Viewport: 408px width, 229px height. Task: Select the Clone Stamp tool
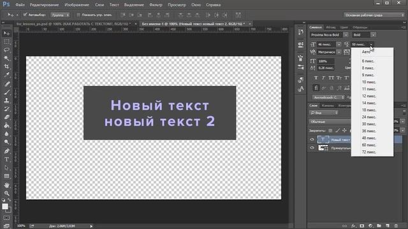[7, 101]
